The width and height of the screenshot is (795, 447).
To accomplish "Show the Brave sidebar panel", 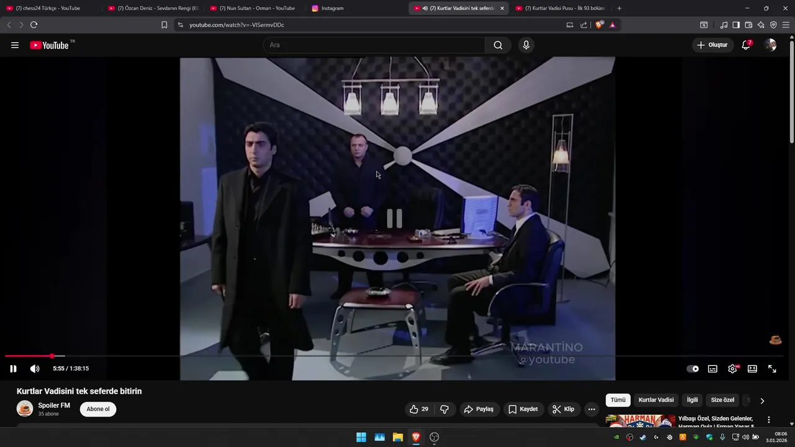I will 736,25.
